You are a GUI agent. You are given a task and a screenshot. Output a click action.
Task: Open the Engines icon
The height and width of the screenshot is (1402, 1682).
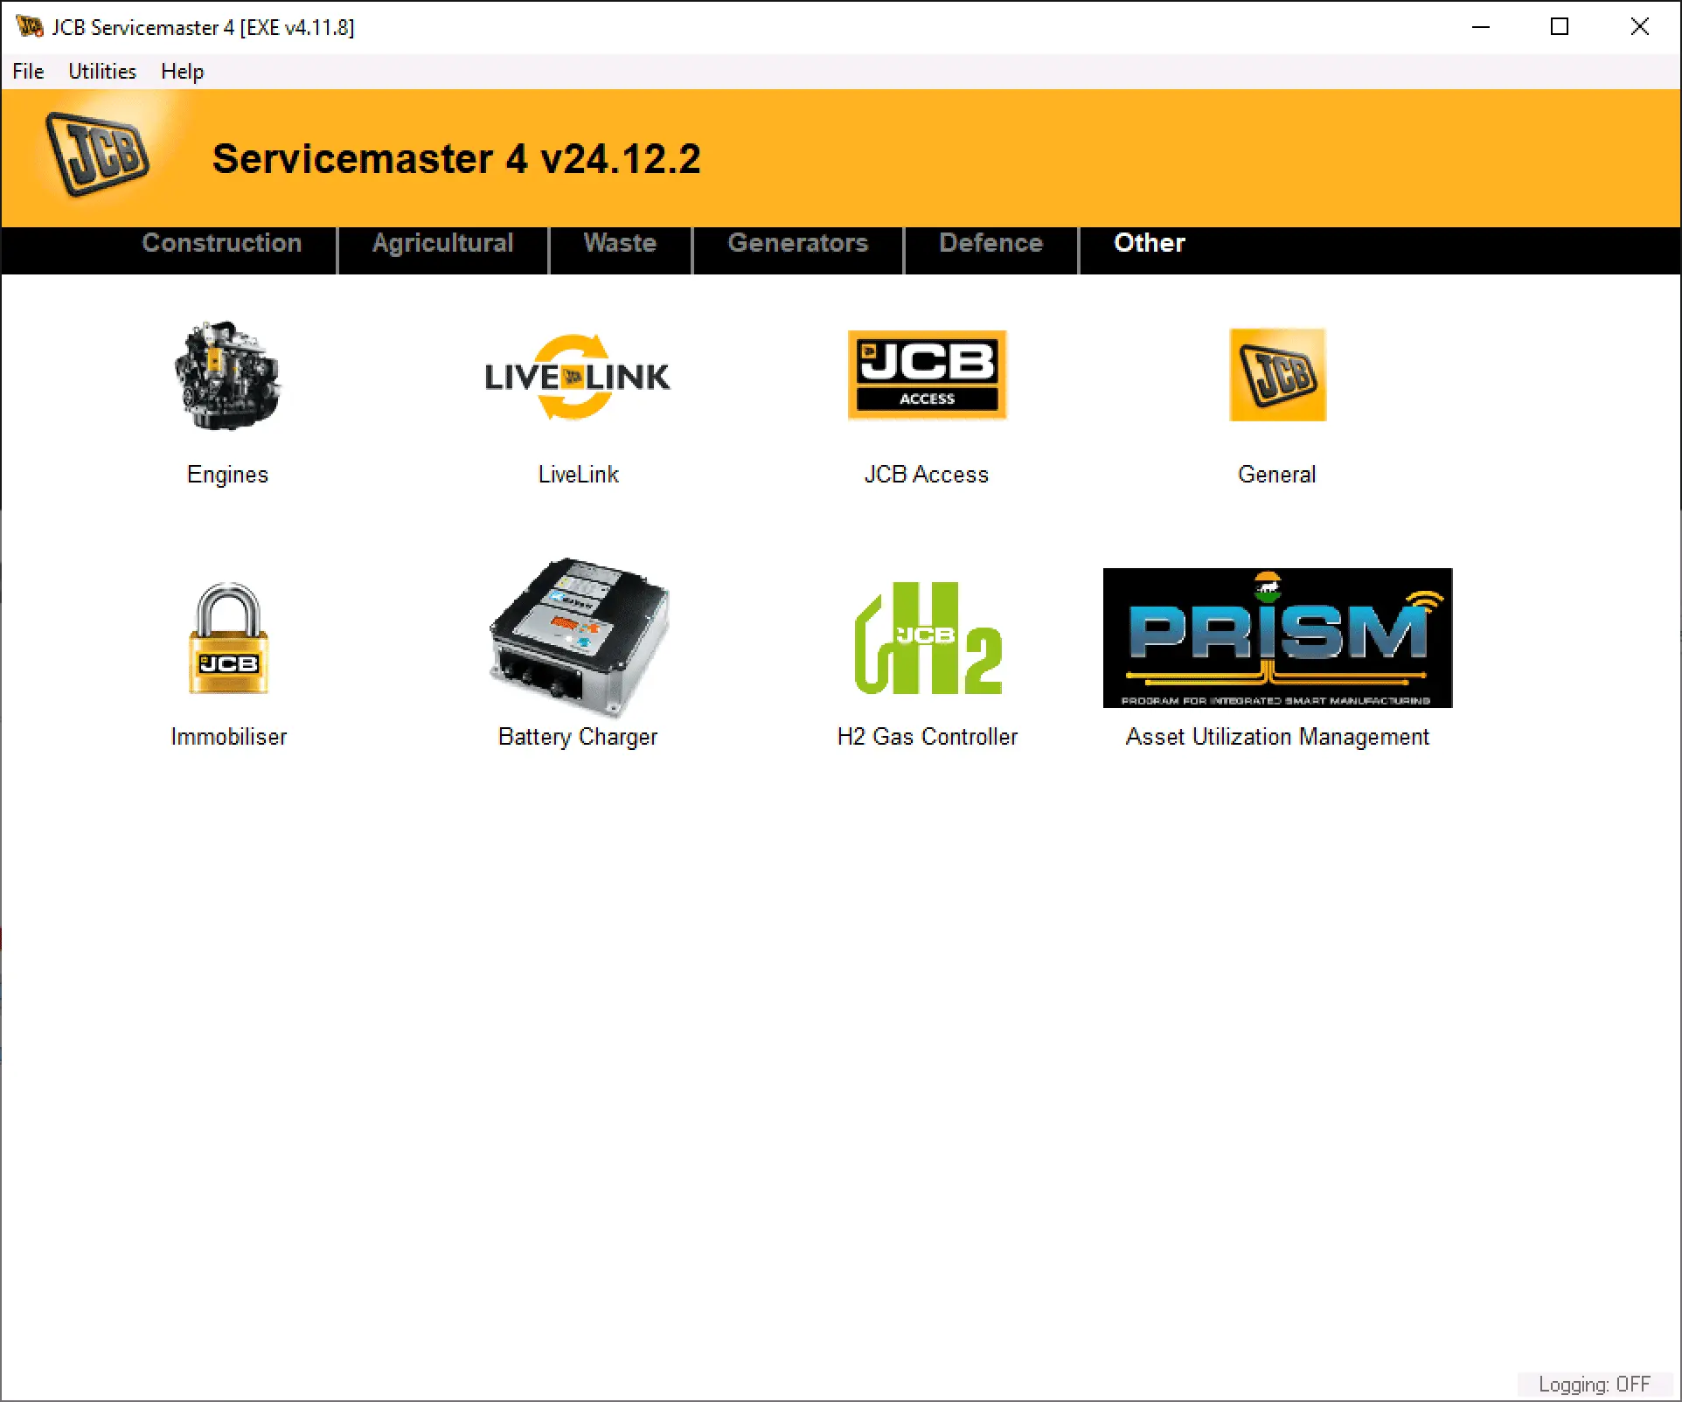(227, 375)
